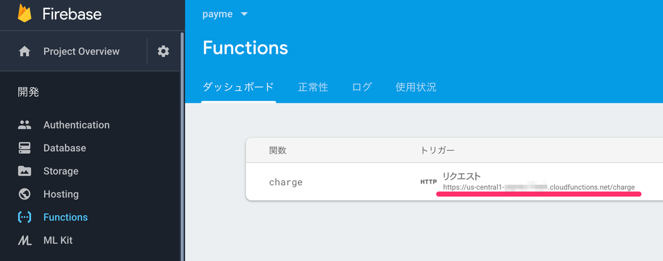663x261 pixels.
Task: Select the ML Kit icon
Action: coord(25,240)
